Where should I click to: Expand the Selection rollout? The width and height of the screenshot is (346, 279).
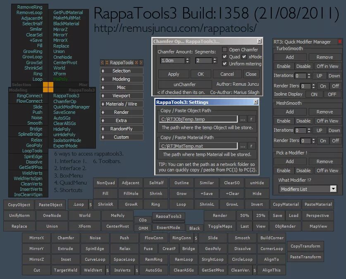click(x=122, y=71)
